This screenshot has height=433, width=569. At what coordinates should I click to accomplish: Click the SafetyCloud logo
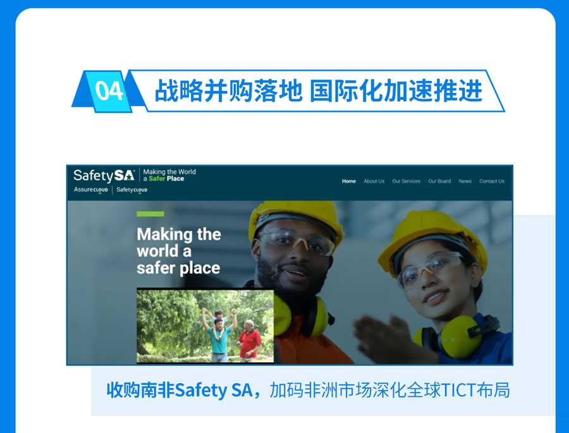pos(132,190)
